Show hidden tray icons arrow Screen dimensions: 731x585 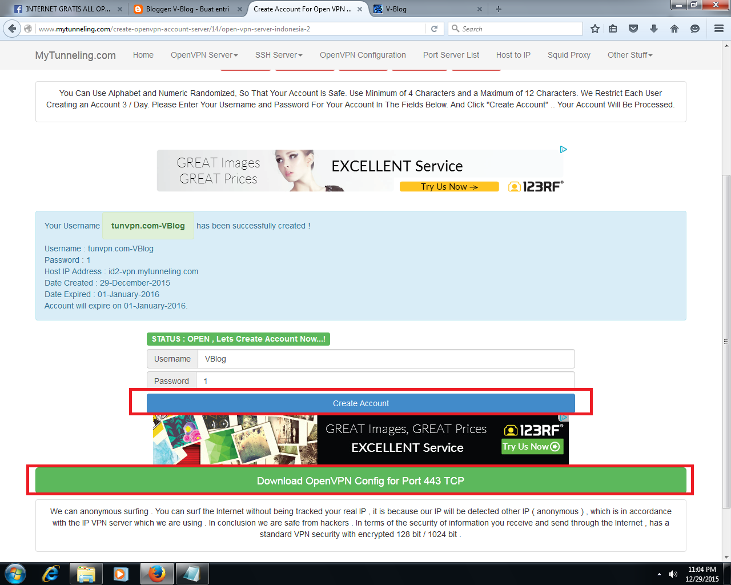pos(659,574)
